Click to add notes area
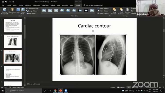Image resolution: width=165 pixels, height=93 pixels. (34, 84)
